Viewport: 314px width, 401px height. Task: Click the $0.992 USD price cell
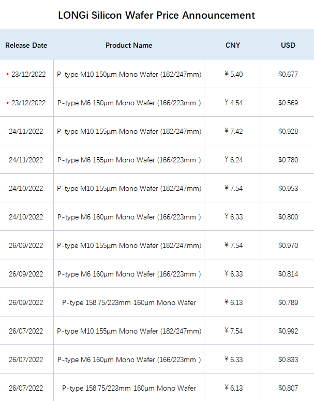[x=288, y=331]
